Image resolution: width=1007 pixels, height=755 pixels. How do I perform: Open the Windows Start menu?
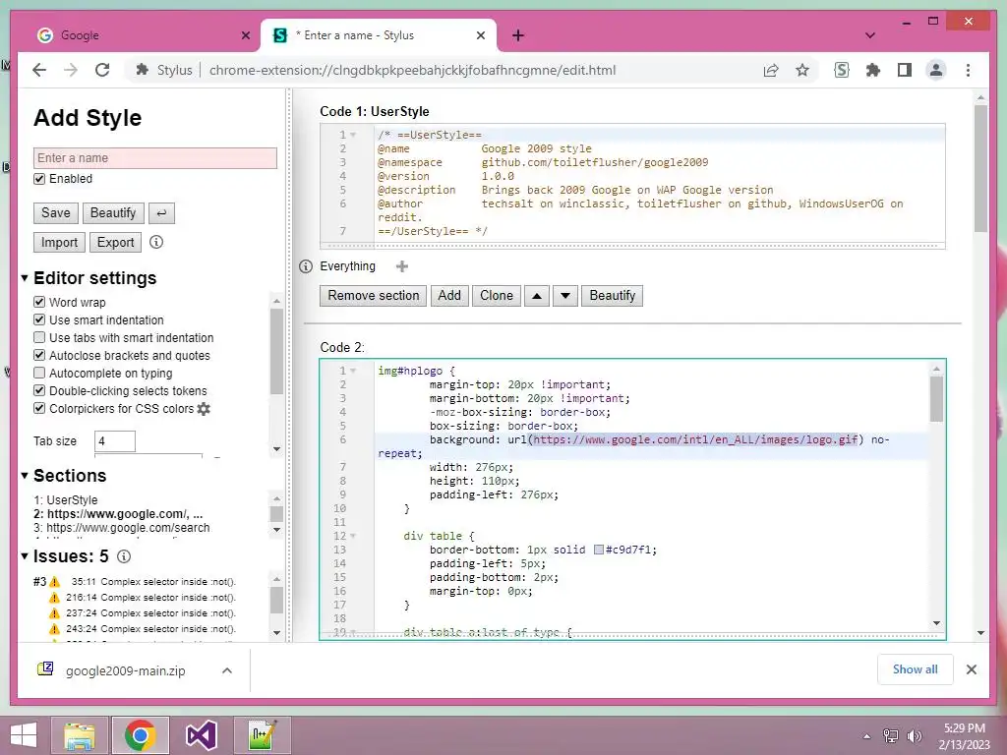(24, 735)
